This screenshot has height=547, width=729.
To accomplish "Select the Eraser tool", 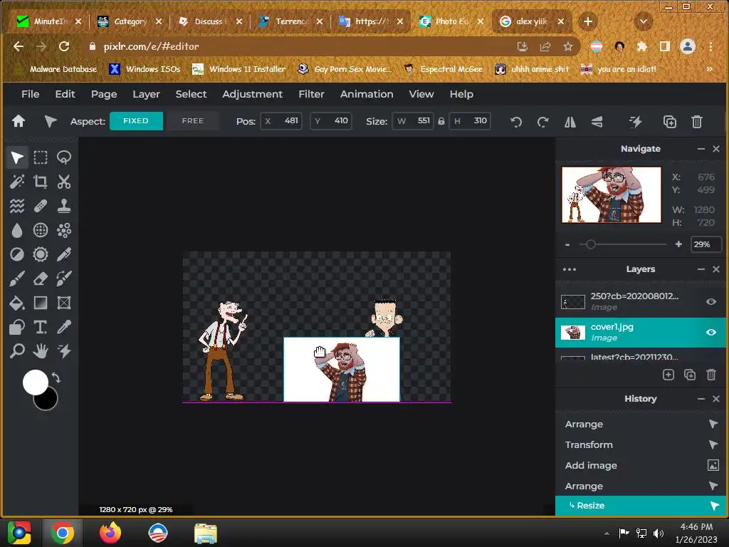I will [x=41, y=278].
